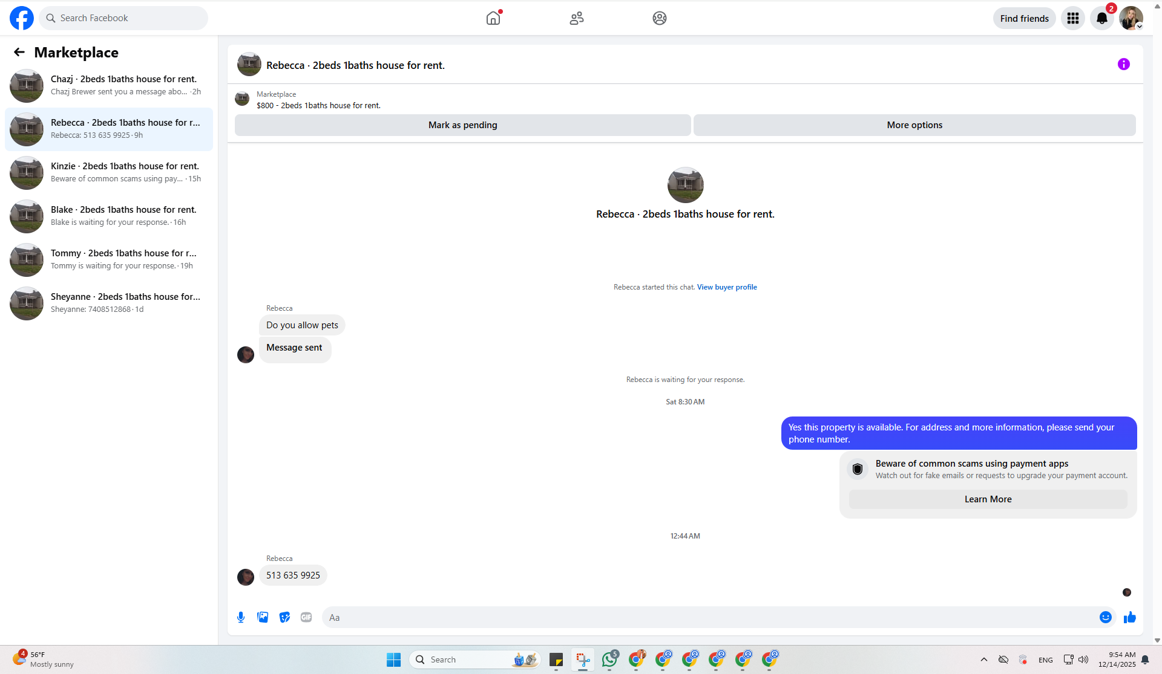Click the small listing thumbnail beside Marketplace label
1162x674 pixels.
tap(242, 99)
